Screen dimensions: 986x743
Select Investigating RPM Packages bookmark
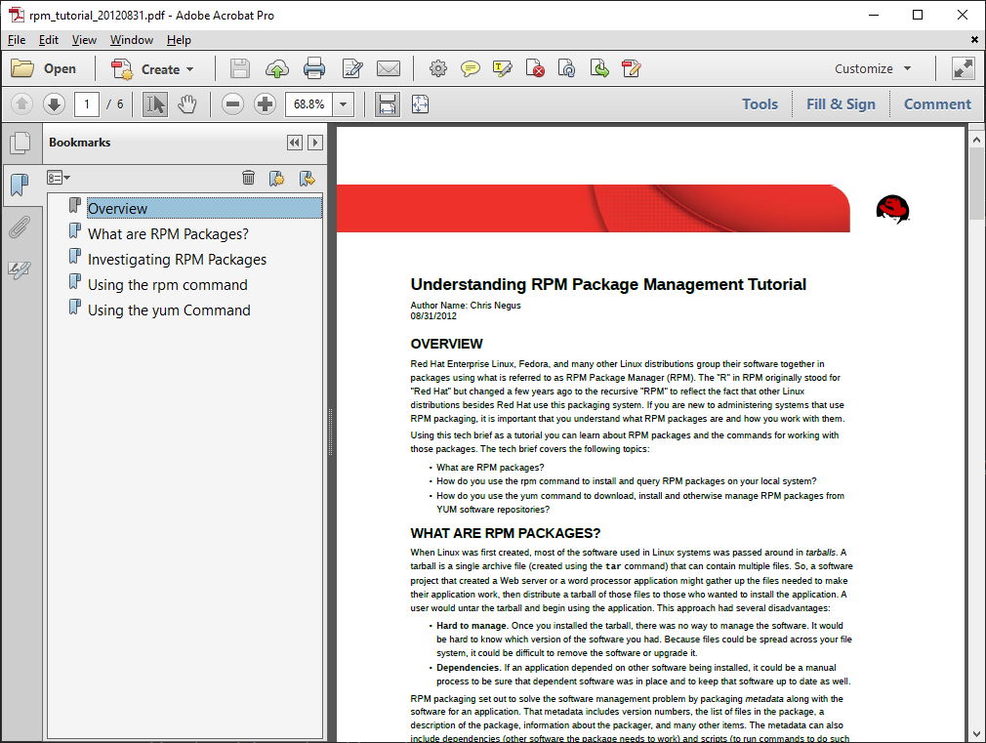(x=177, y=259)
